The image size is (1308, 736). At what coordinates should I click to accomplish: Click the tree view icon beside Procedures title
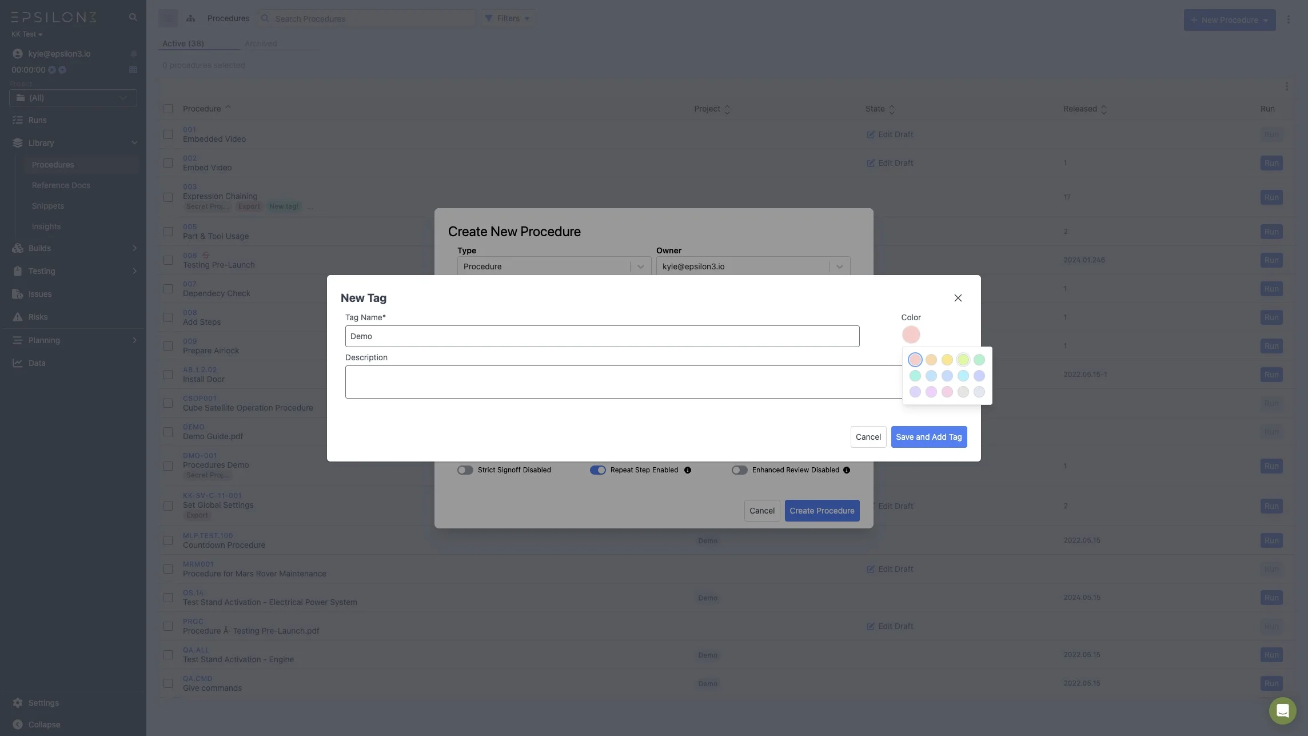(191, 18)
